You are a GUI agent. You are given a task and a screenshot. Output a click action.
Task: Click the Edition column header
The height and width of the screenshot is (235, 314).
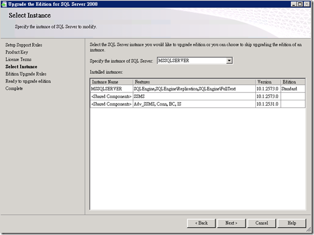point(292,82)
